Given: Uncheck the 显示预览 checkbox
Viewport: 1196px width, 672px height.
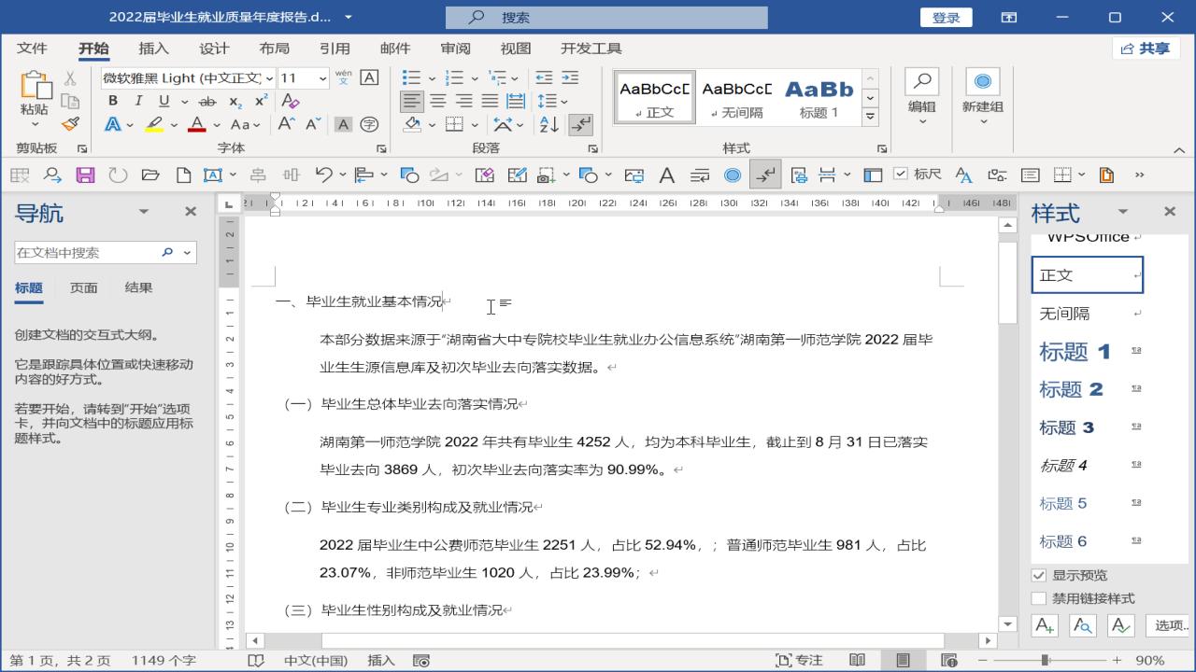Looking at the screenshot, I should pyautogui.click(x=1038, y=576).
